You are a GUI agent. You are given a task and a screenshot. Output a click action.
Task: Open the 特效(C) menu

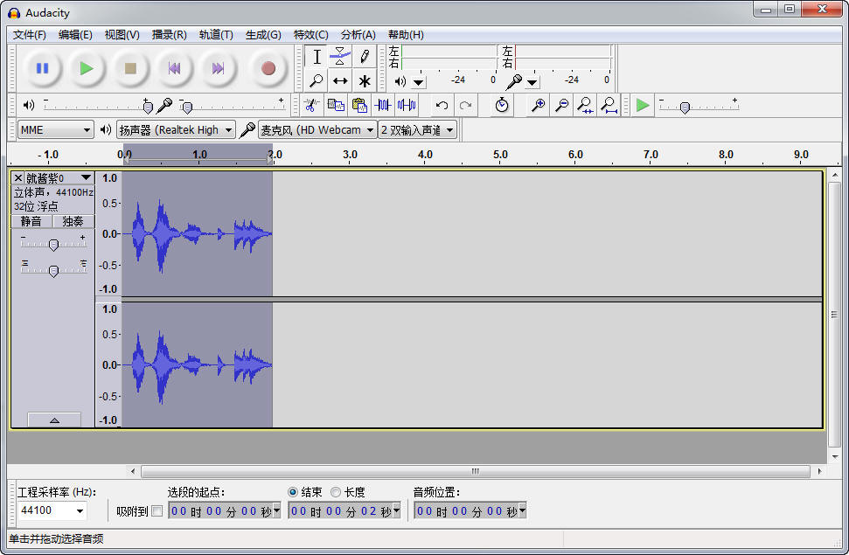[310, 35]
